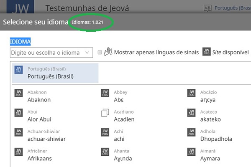This screenshot has width=251, height=167.
Task: Choose the akateko language
Action: [x=210, y=119]
